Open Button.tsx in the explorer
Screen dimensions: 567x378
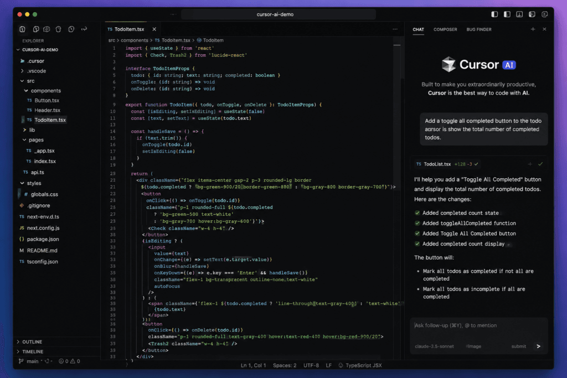click(x=47, y=101)
